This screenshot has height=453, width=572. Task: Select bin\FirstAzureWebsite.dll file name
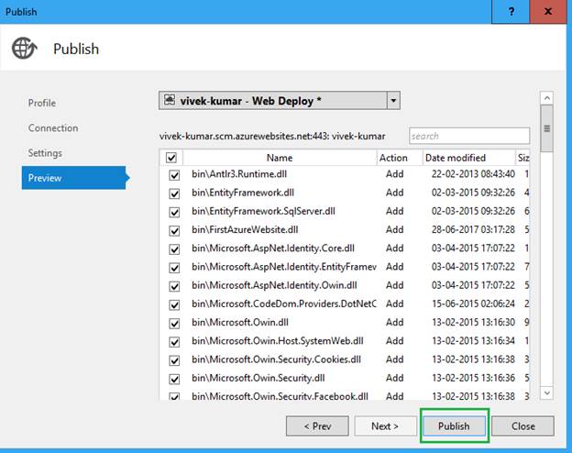pos(245,229)
